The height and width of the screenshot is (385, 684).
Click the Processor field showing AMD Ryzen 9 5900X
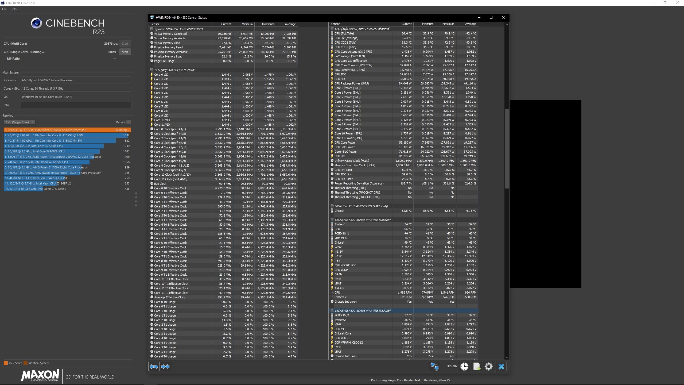point(76,80)
